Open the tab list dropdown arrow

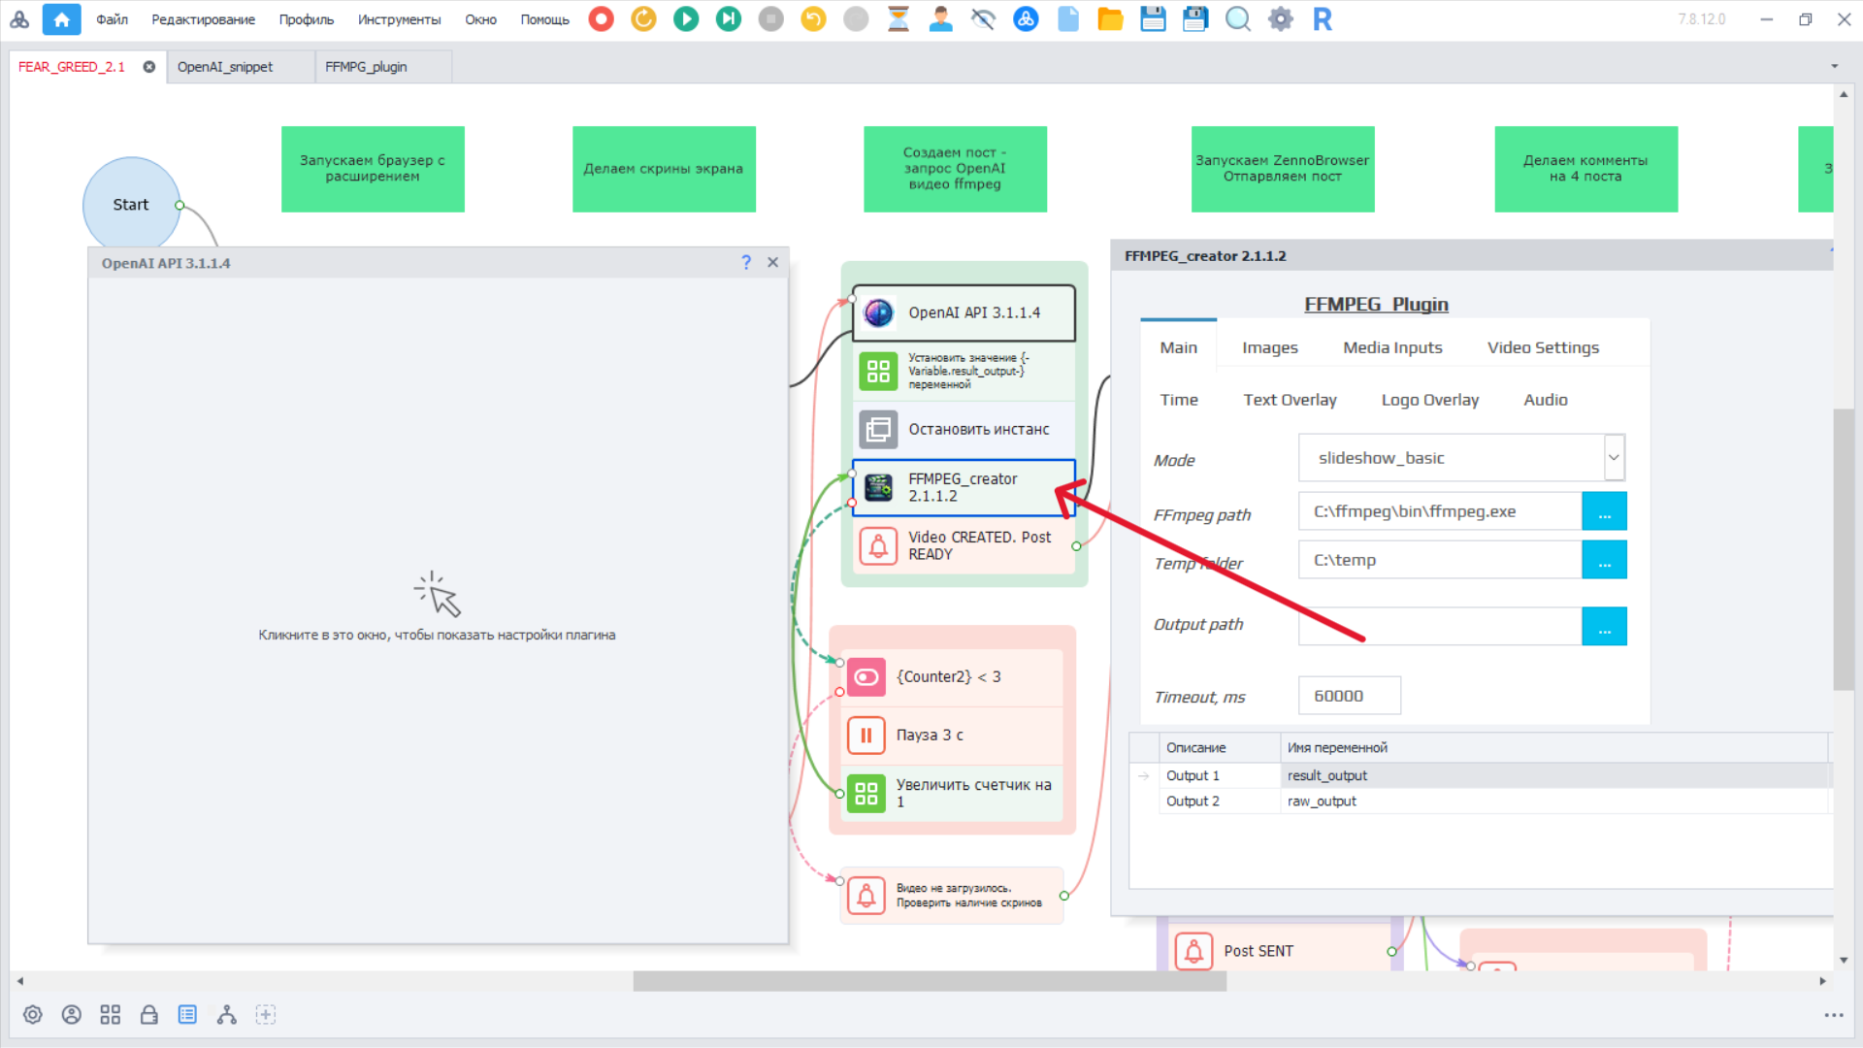pos(1834,67)
